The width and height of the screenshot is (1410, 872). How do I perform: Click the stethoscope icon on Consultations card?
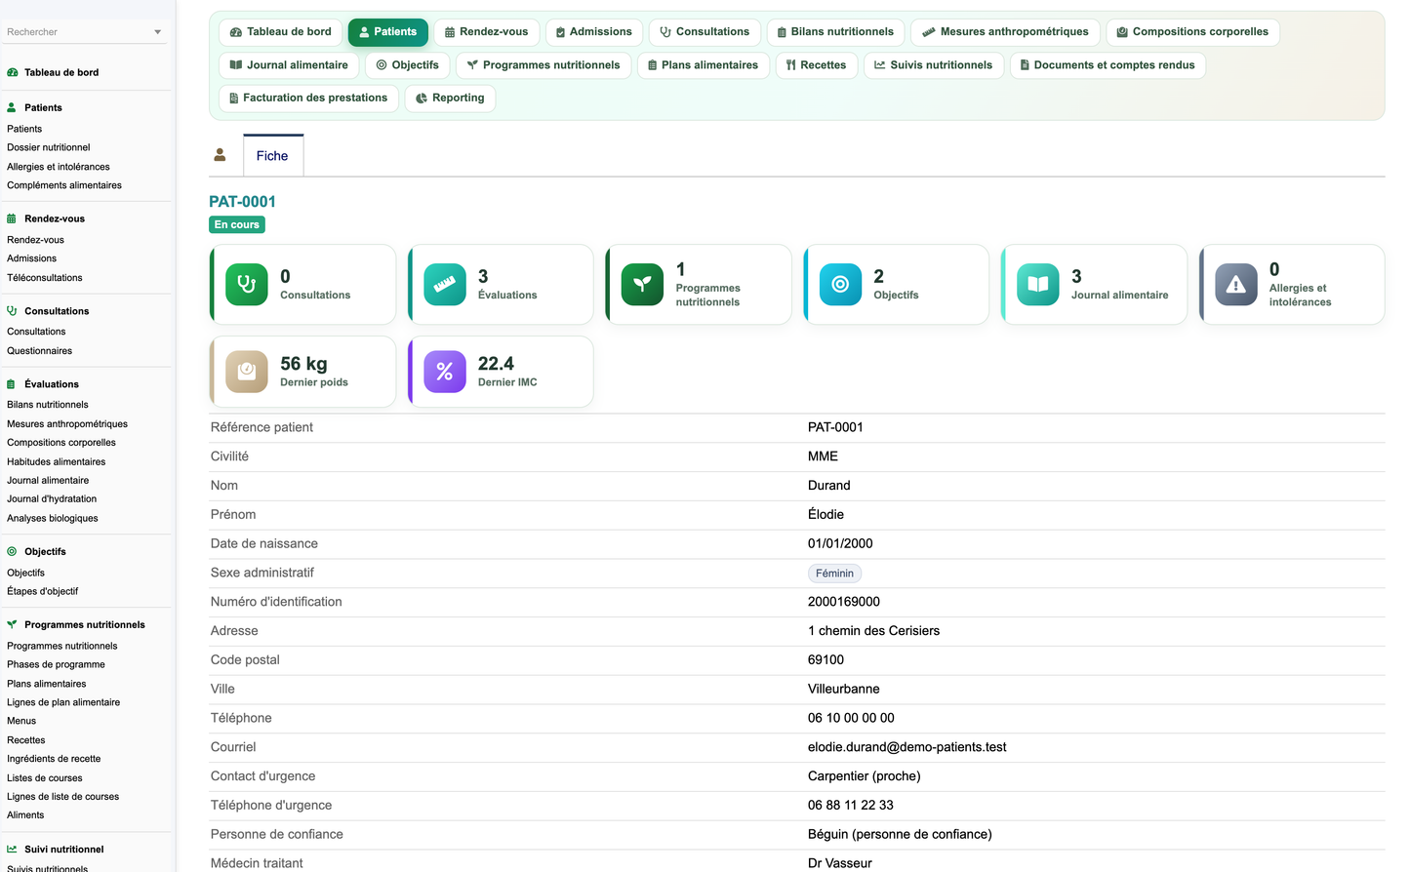point(247,285)
